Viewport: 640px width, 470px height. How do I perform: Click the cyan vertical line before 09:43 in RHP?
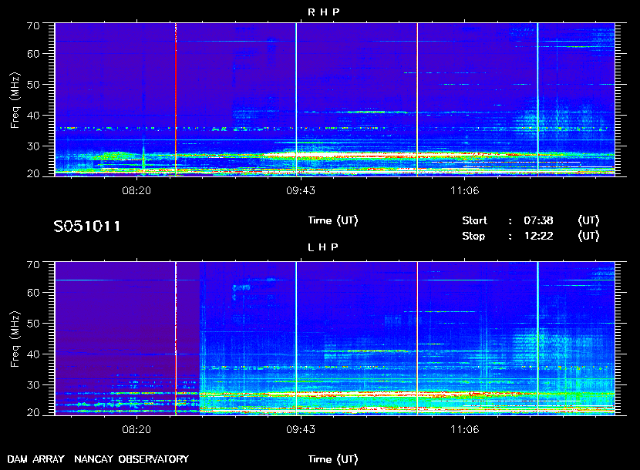[x=296, y=99]
